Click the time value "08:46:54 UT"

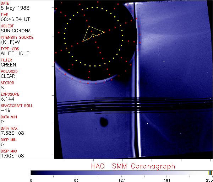[x=15, y=19]
